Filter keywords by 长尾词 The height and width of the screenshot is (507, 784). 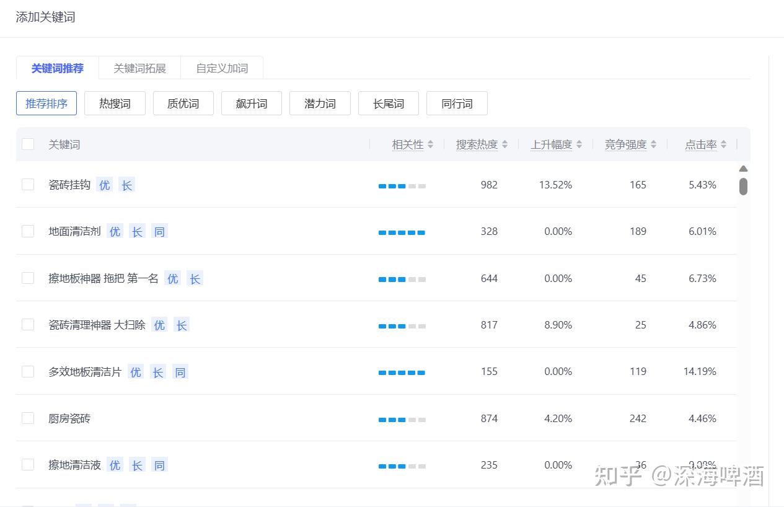click(389, 104)
